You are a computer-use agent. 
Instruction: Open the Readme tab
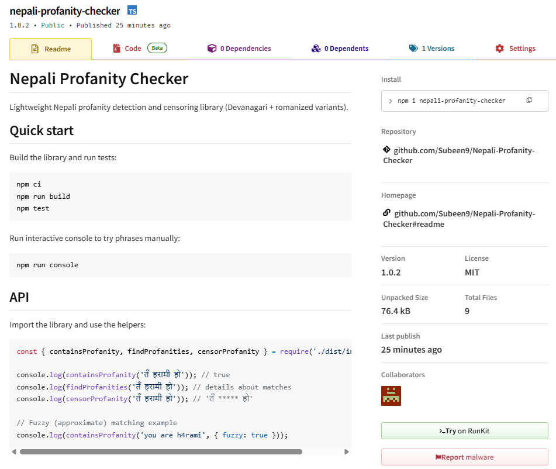50,49
